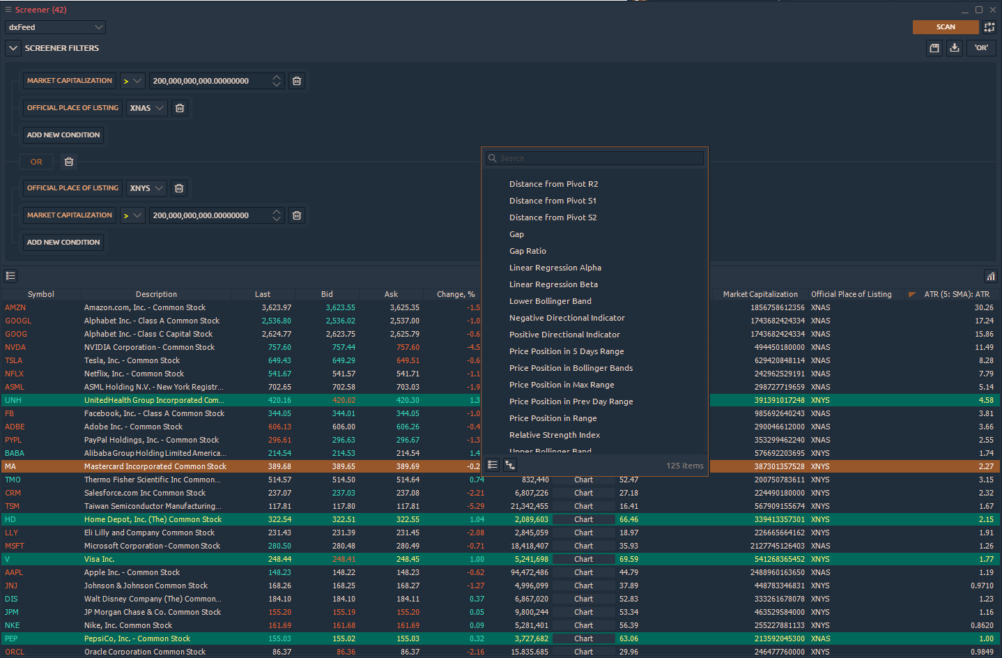Switch popup to flat list view
The height and width of the screenshot is (658, 1002).
coord(493,465)
